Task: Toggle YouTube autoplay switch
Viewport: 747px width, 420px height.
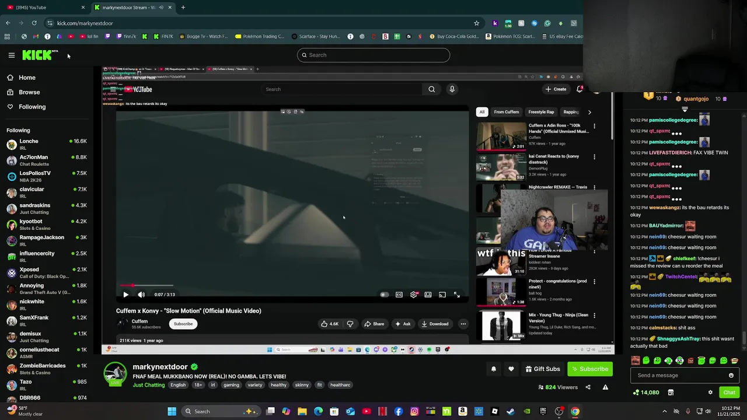Action: [x=384, y=295]
